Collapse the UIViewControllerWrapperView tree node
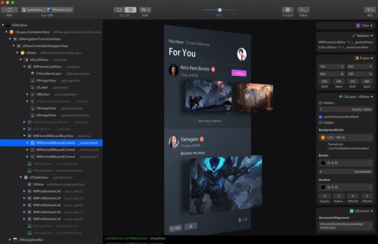 [14, 46]
